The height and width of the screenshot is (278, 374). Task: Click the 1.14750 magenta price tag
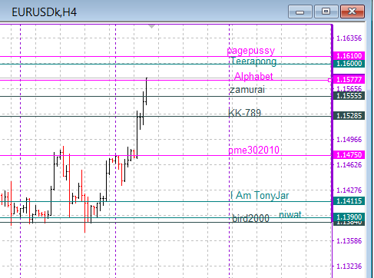pyautogui.click(x=349, y=155)
